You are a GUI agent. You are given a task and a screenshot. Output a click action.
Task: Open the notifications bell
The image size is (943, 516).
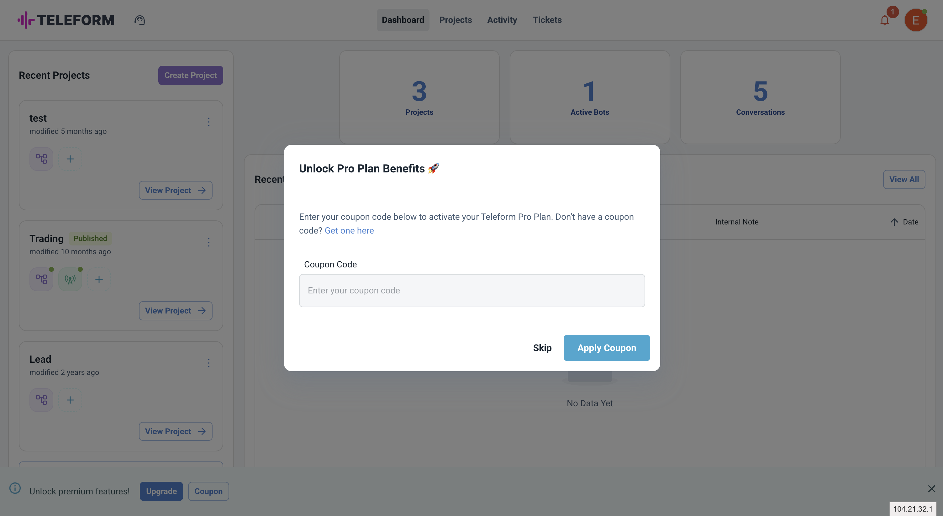[x=884, y=20]
